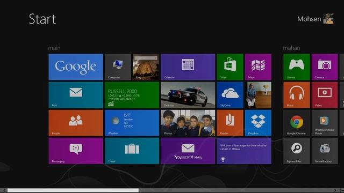Open the Computer tile
344x193 pixels.
(118, 67)
